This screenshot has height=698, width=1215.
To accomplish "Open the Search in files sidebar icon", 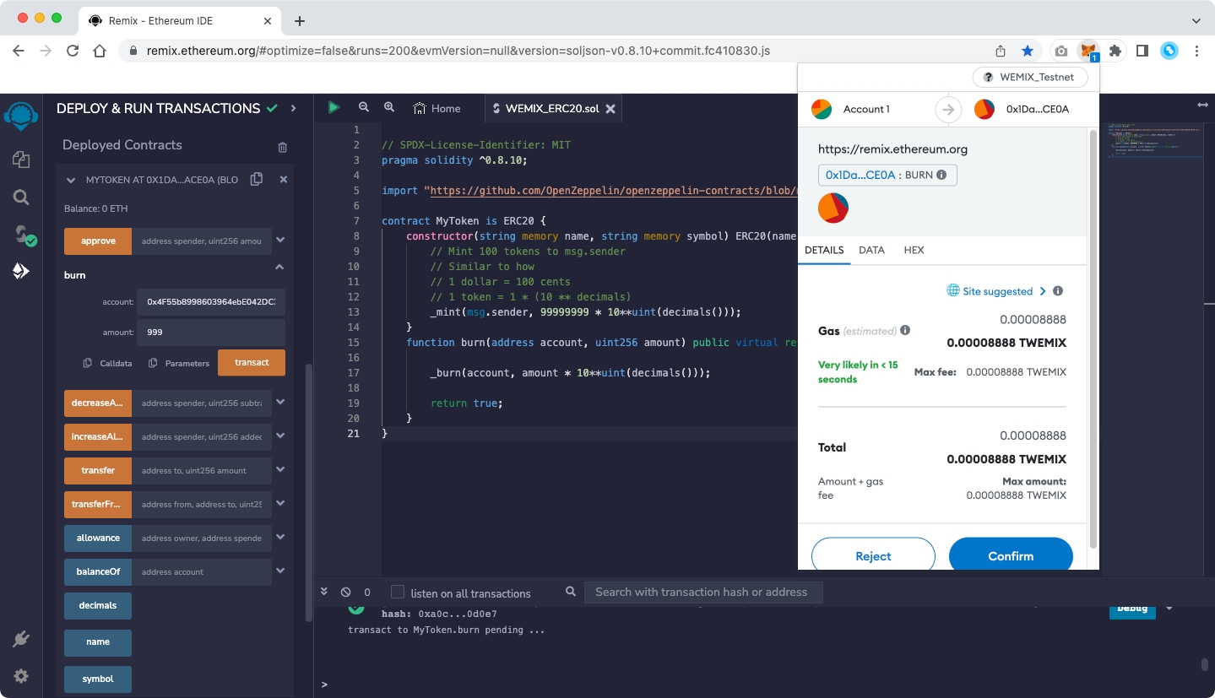I will (x=21, y=197).
